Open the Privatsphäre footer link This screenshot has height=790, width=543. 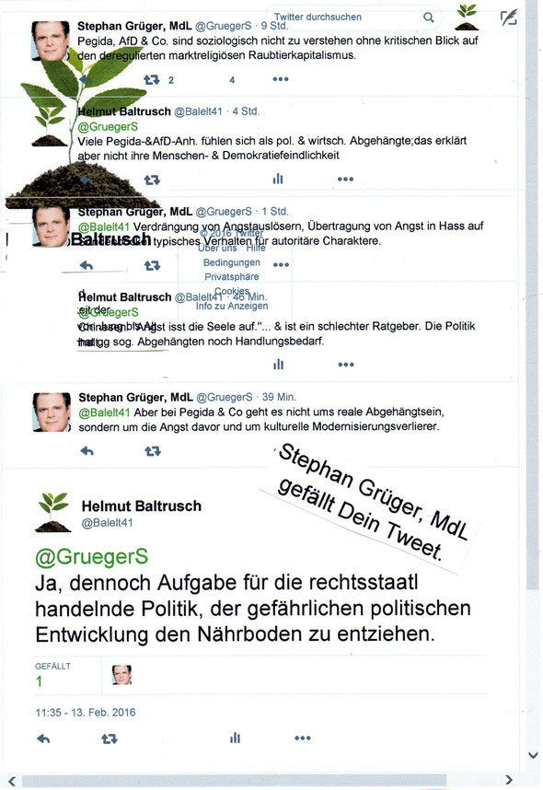[232, 276]
